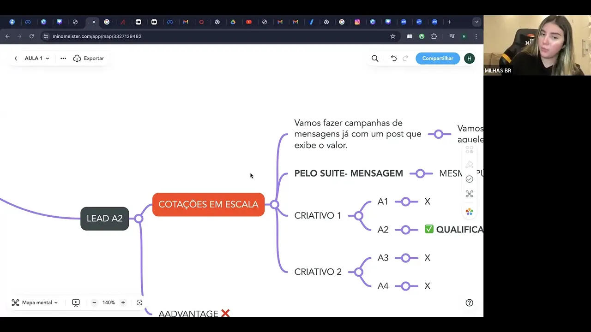591x332 pixels.
Task: Open the Chrome three-dot menu
Action: (x=476, y=36)
